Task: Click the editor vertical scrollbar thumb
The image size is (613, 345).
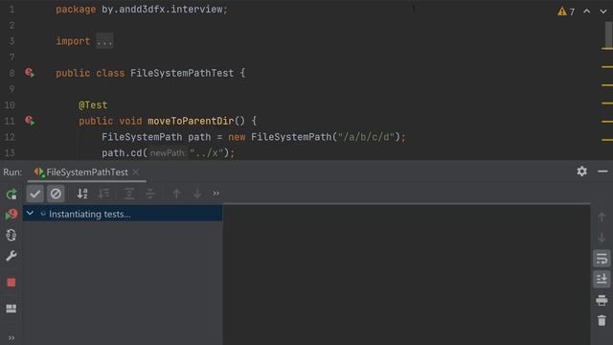Action: click(x=608, y=34)
